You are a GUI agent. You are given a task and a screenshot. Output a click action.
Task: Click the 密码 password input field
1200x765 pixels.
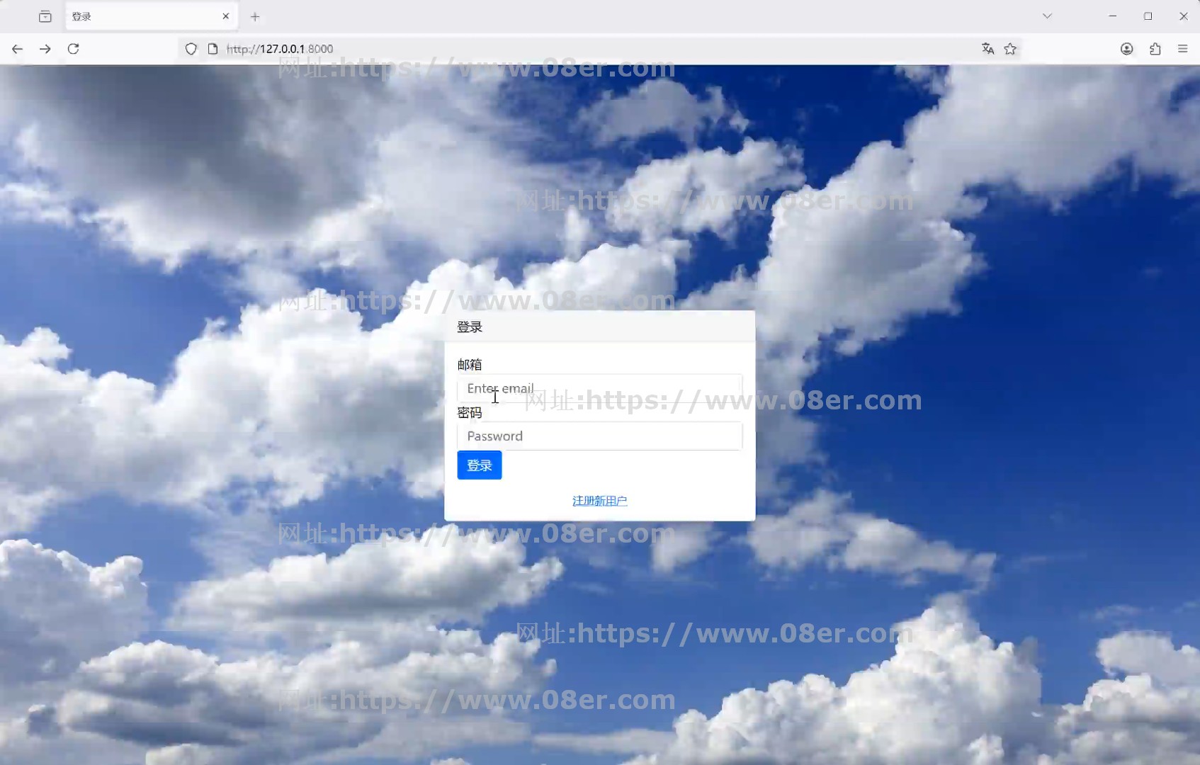point(599,436)
